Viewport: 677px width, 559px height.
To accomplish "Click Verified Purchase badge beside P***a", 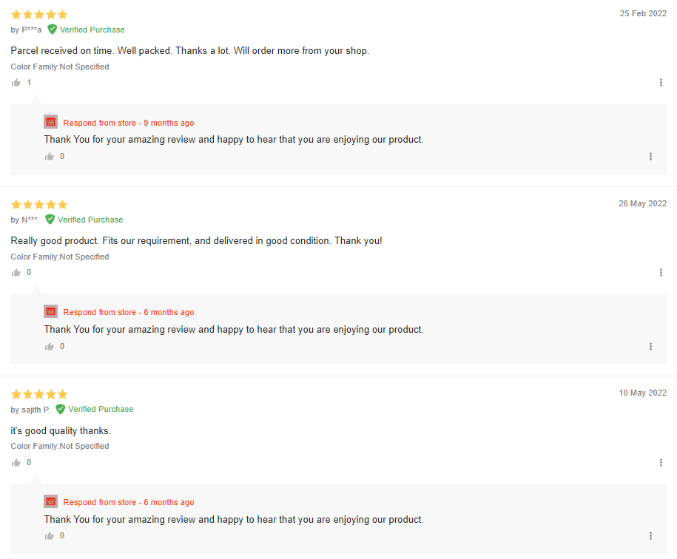I will [x=86, y=30].
